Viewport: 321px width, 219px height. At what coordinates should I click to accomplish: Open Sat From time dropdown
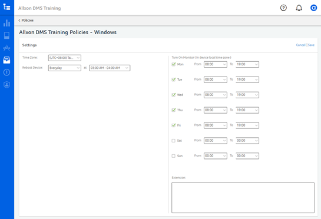click(x=216, y=141)
